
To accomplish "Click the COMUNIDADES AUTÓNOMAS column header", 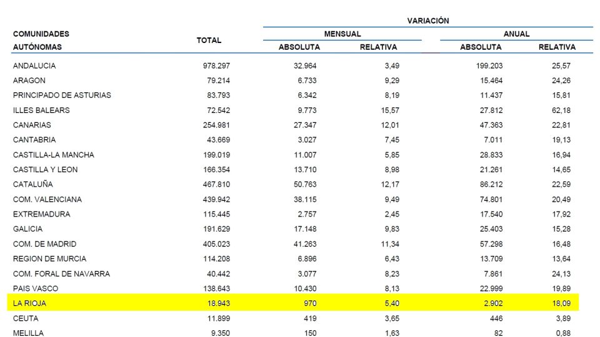I will 41,41.
